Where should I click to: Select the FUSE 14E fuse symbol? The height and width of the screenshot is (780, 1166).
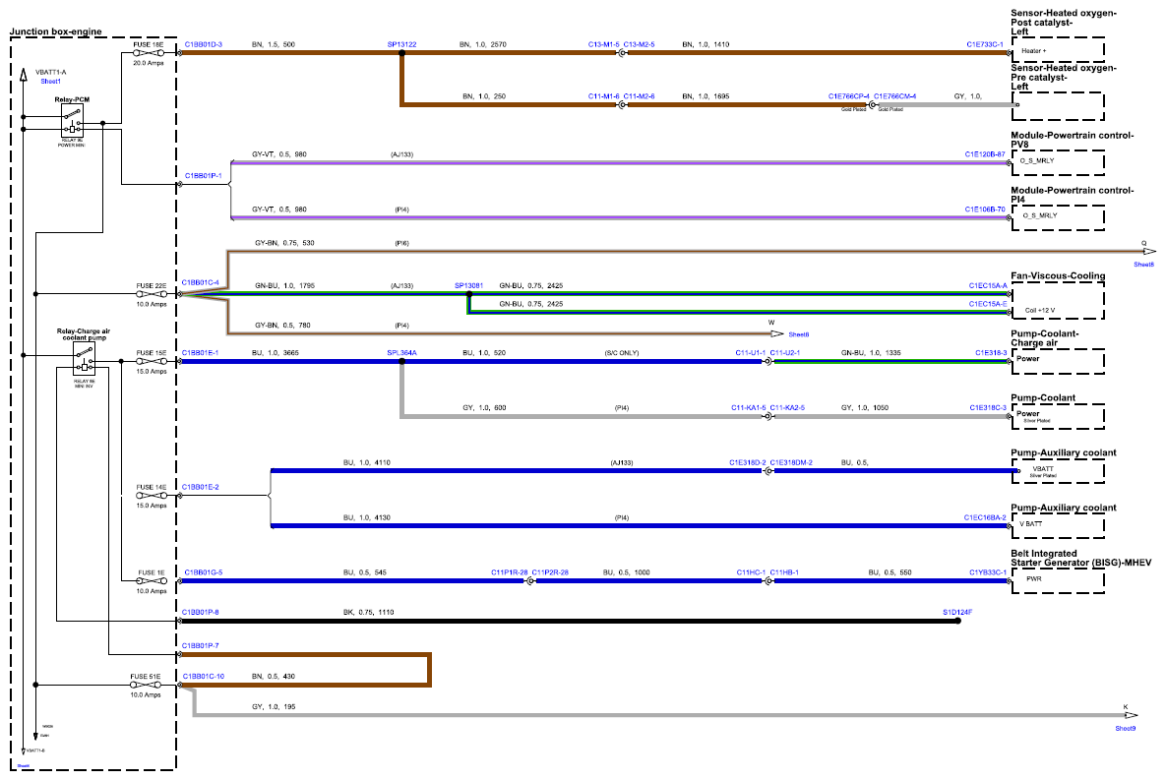click(x=151, y=496)
